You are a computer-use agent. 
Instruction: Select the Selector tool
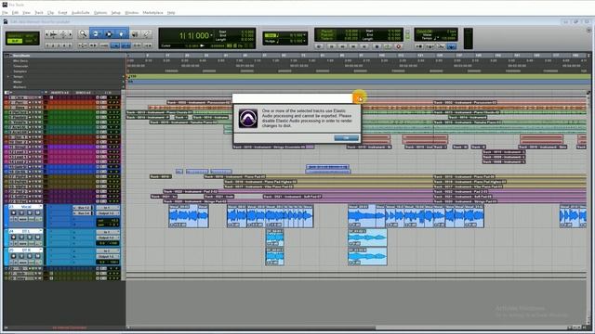109,34
